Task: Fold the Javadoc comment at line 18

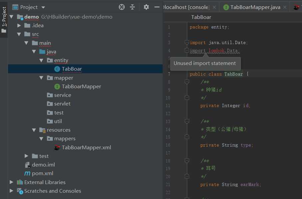Action: 187,161
